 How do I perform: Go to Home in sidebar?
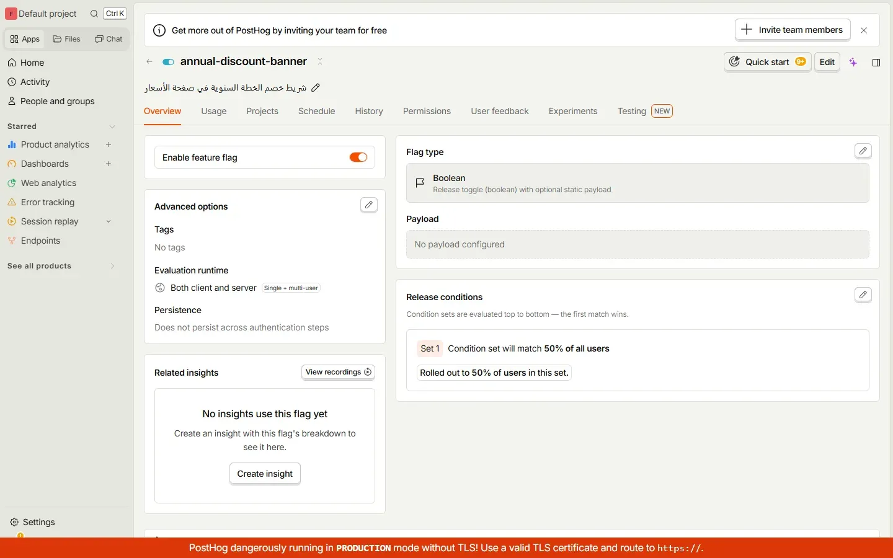point(32,63)
